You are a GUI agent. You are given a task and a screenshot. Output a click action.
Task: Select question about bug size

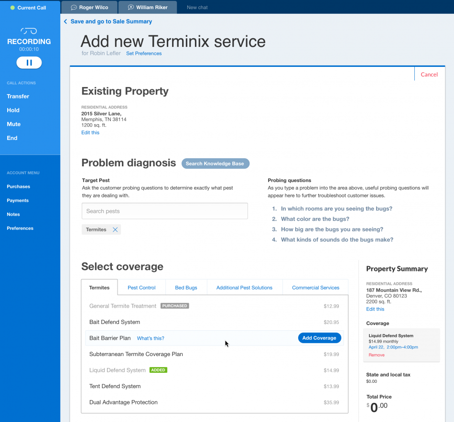click(x=332, y=229)
